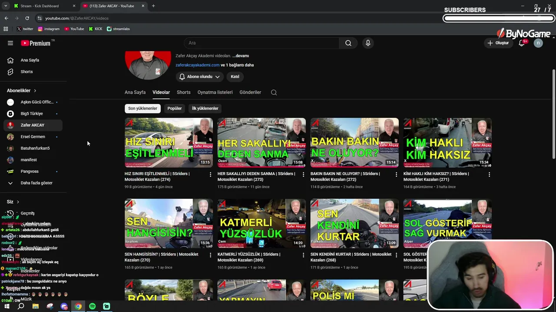The width and height of the screenshot is (556, 312).
Task: Switch to Gönderiler tab
Action: pyautogui.click(x=250, y=92)
